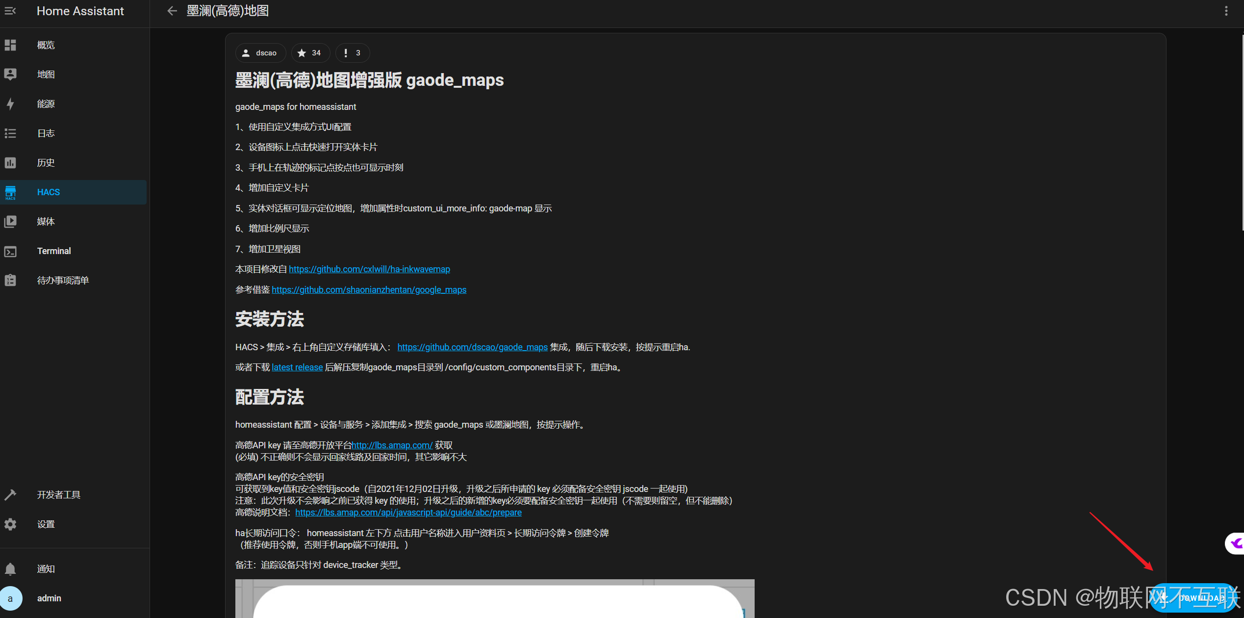1244x618 pixels.
Task: Open the 地图 map sidebar item
Action: pyautogui.click(x=46, y=75)
